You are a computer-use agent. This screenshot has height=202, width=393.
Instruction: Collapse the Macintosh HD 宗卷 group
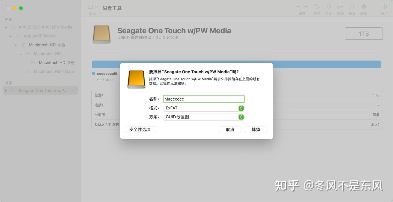click(x=16, y=45)
